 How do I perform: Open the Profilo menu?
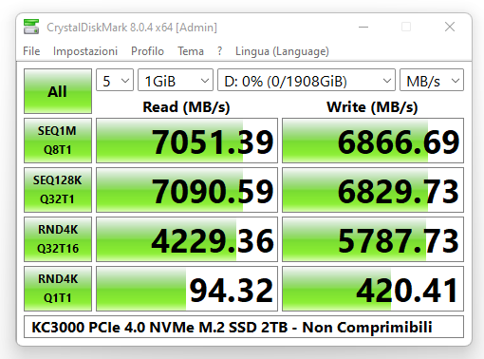(x=147, y=51)
